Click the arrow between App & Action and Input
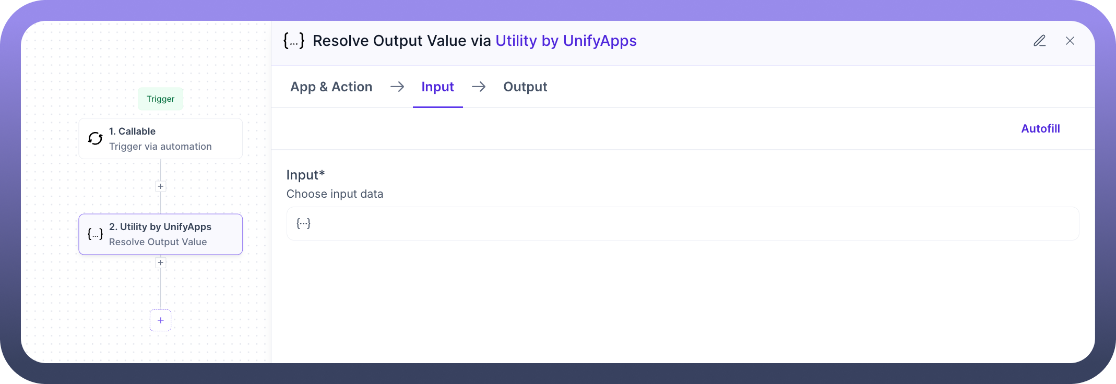This screenshot has width=1116, height=384. (397, 87)
